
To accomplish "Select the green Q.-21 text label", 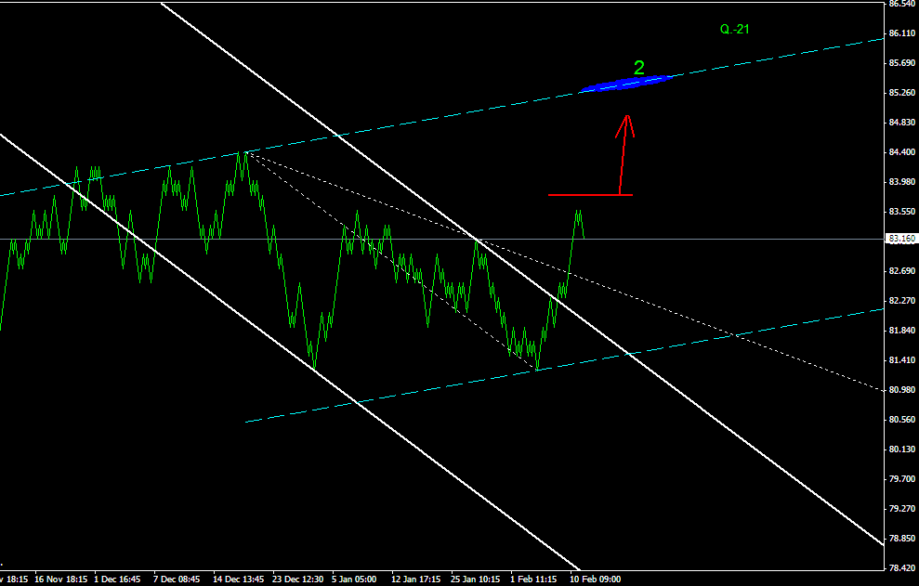I will coord(734,30).
